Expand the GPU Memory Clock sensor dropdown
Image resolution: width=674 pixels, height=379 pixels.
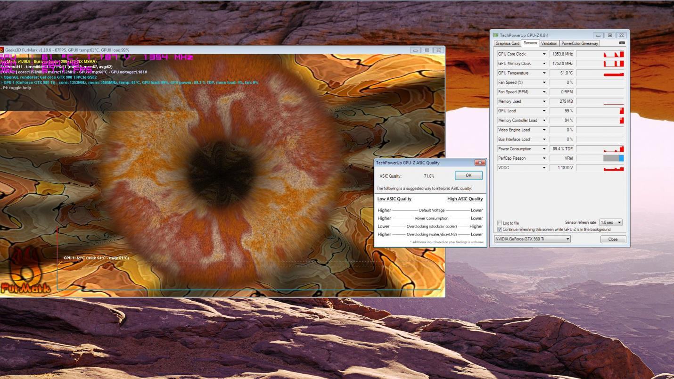tap(544, 64)
